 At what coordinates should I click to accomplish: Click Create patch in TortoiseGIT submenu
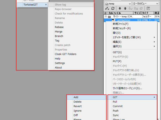coord(63,45)
